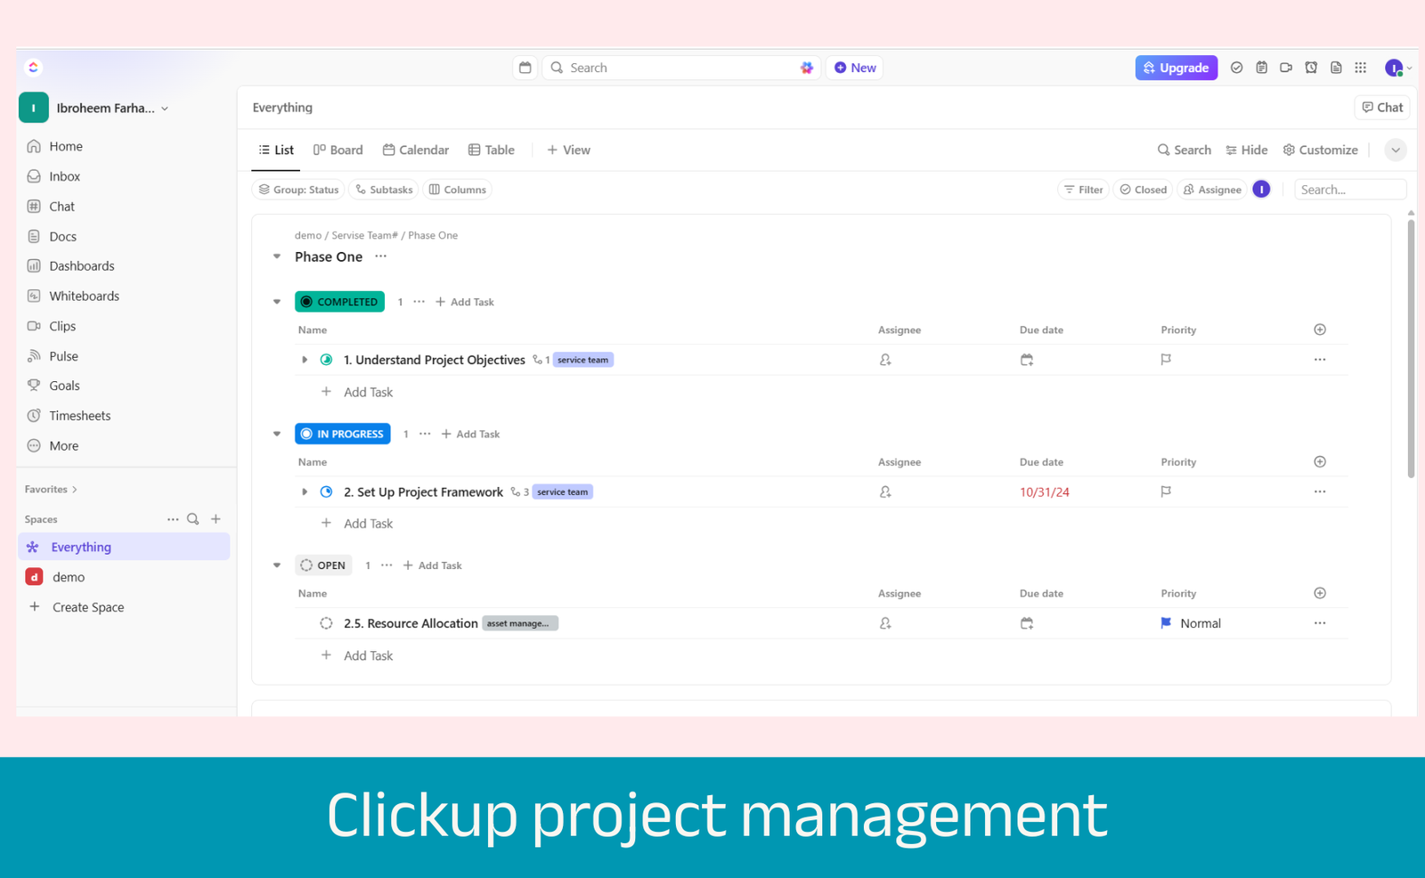Toggle the Subtasks display option
Viewport: 1425px width, 878px height.
pos(384,190)
